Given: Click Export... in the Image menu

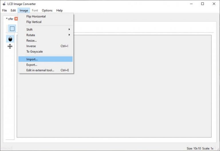Looking at the screenshot, I should (32, 65).
